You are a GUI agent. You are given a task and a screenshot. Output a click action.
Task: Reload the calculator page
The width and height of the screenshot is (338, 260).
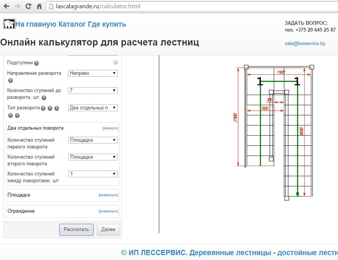(28, 6)
